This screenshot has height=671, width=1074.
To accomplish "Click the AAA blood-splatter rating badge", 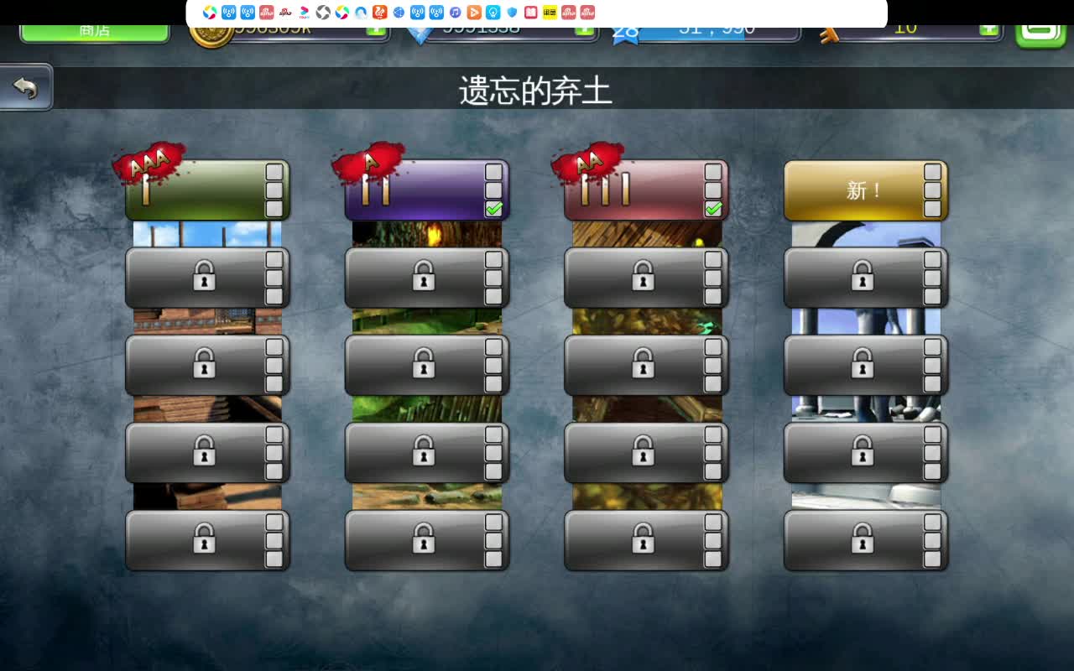I will pyautogui.click(x=149, y=164).
